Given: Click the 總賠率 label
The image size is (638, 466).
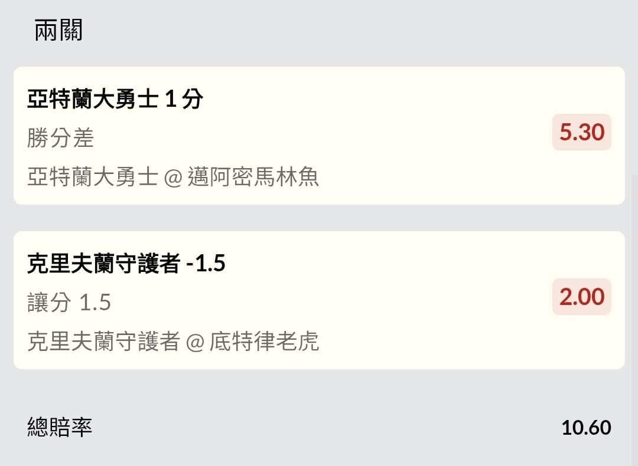Looking at the screenshot, I should click(60, 427).
